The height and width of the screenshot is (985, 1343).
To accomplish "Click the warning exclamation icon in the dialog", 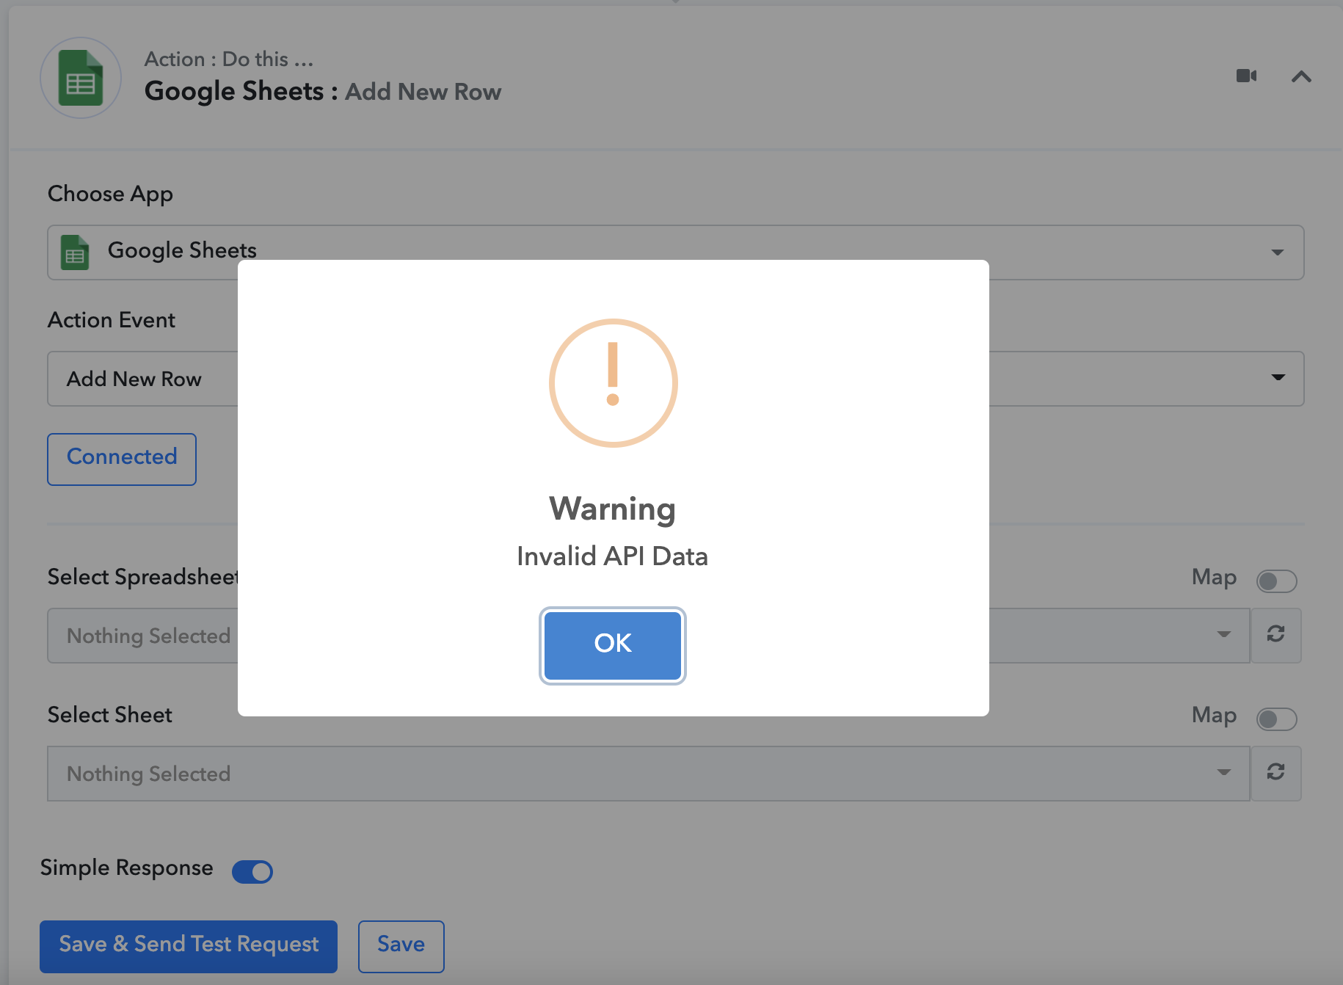I will pos(613,383).
